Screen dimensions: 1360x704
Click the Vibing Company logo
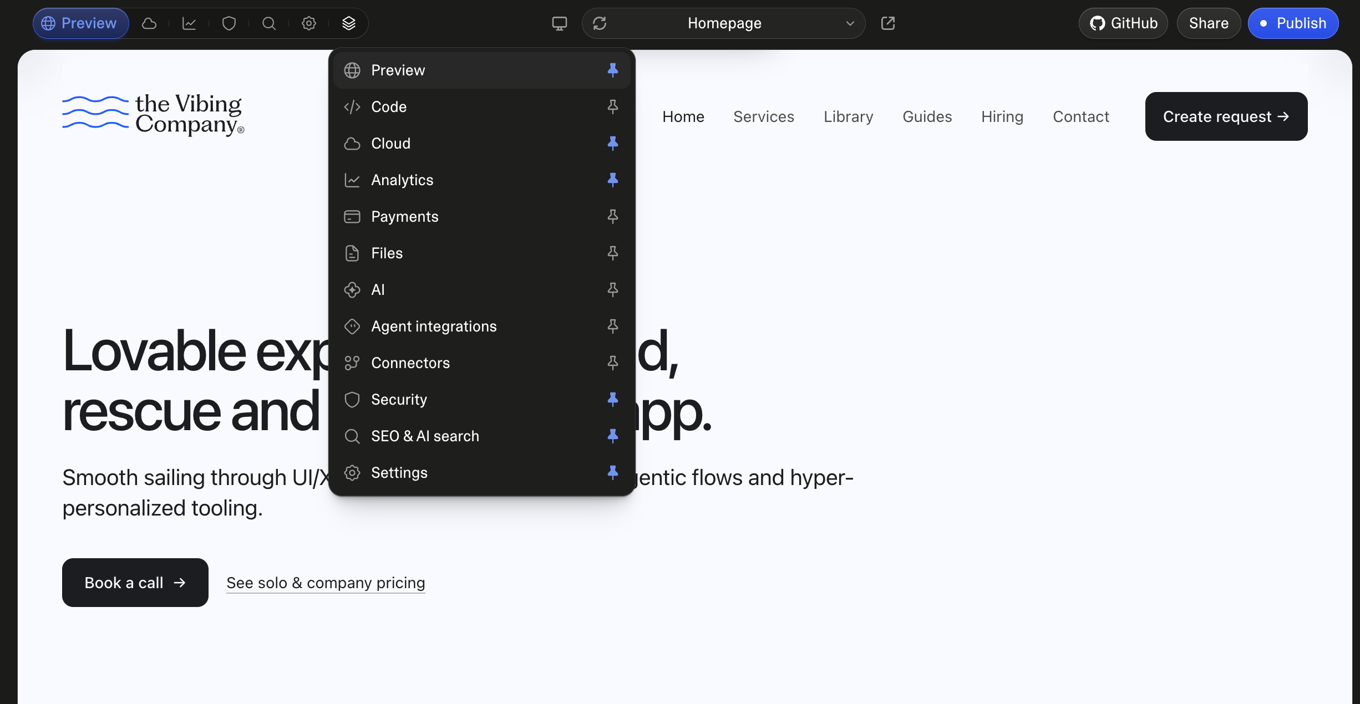click(x=153, y=114)
